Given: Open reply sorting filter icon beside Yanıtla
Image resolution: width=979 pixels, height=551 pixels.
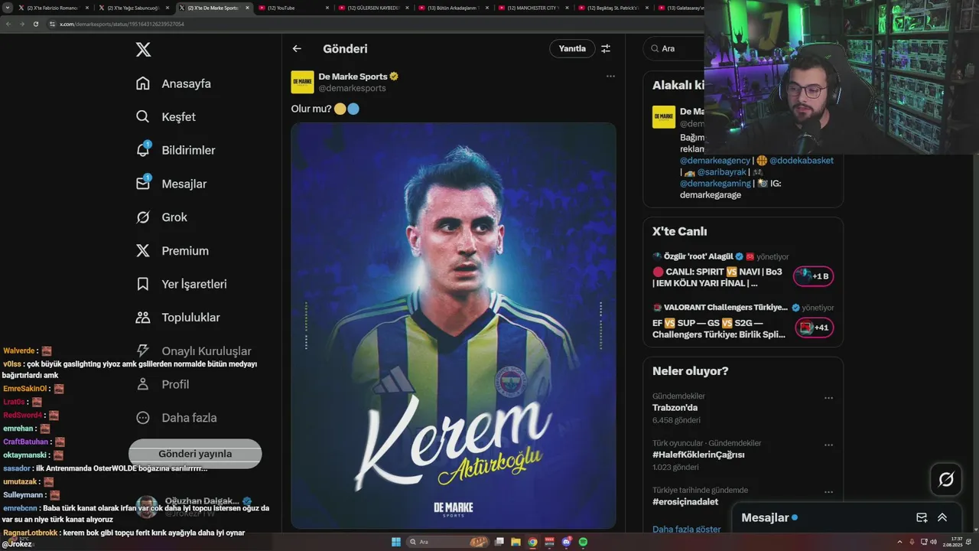Looking at the screenshot, I should (x=606, y=48).
